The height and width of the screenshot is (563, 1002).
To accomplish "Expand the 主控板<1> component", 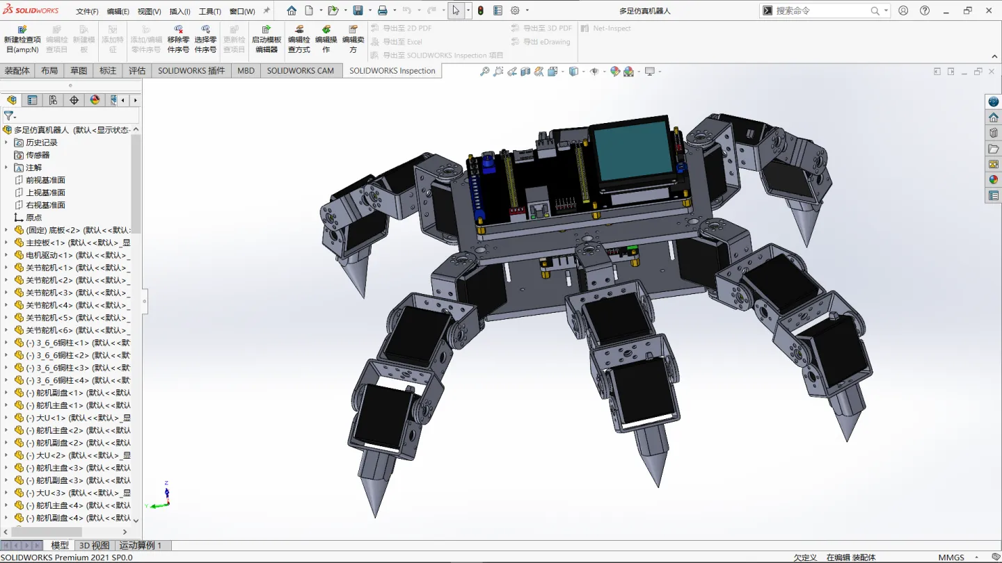I will pyautogui.click(x=6, y=243).
